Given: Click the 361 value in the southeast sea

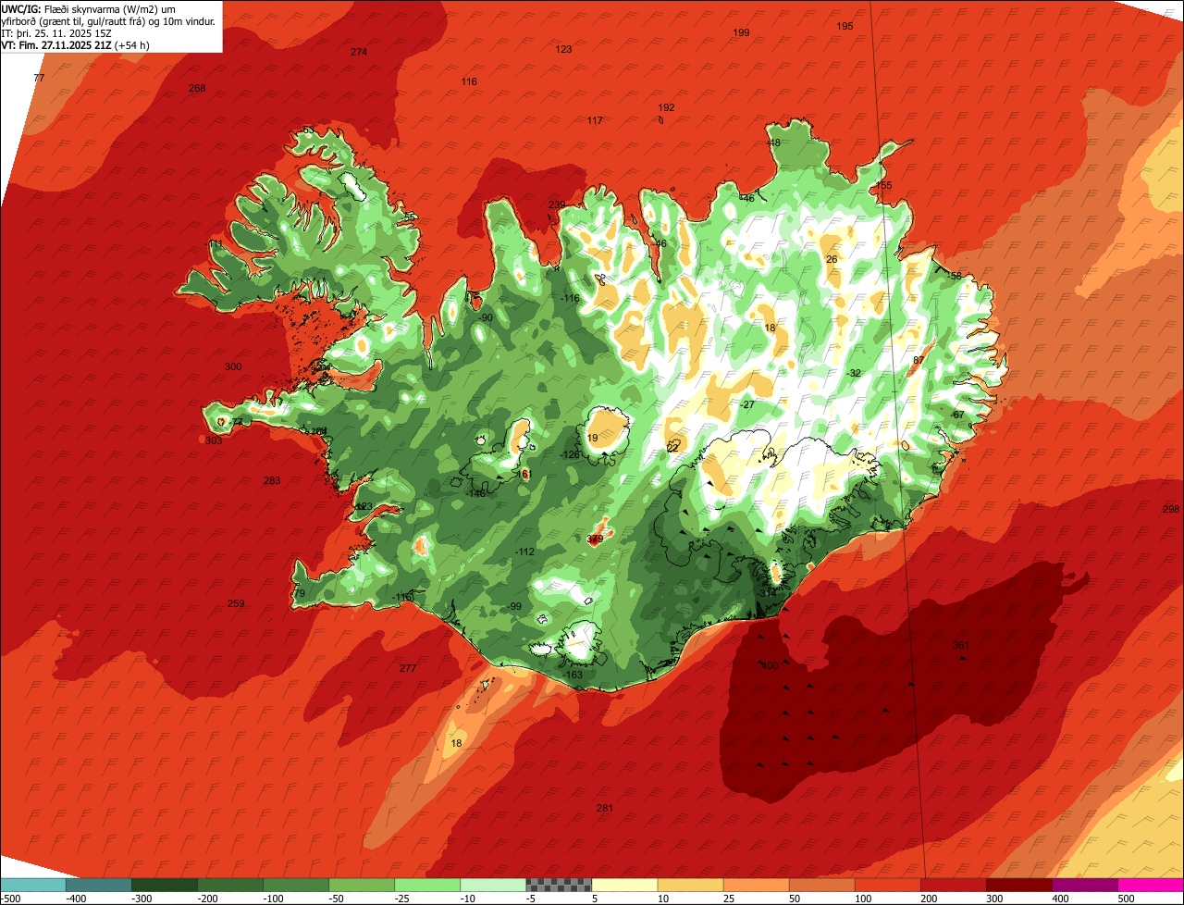Looking at the screenshot, I should click(x=960, y=645).
